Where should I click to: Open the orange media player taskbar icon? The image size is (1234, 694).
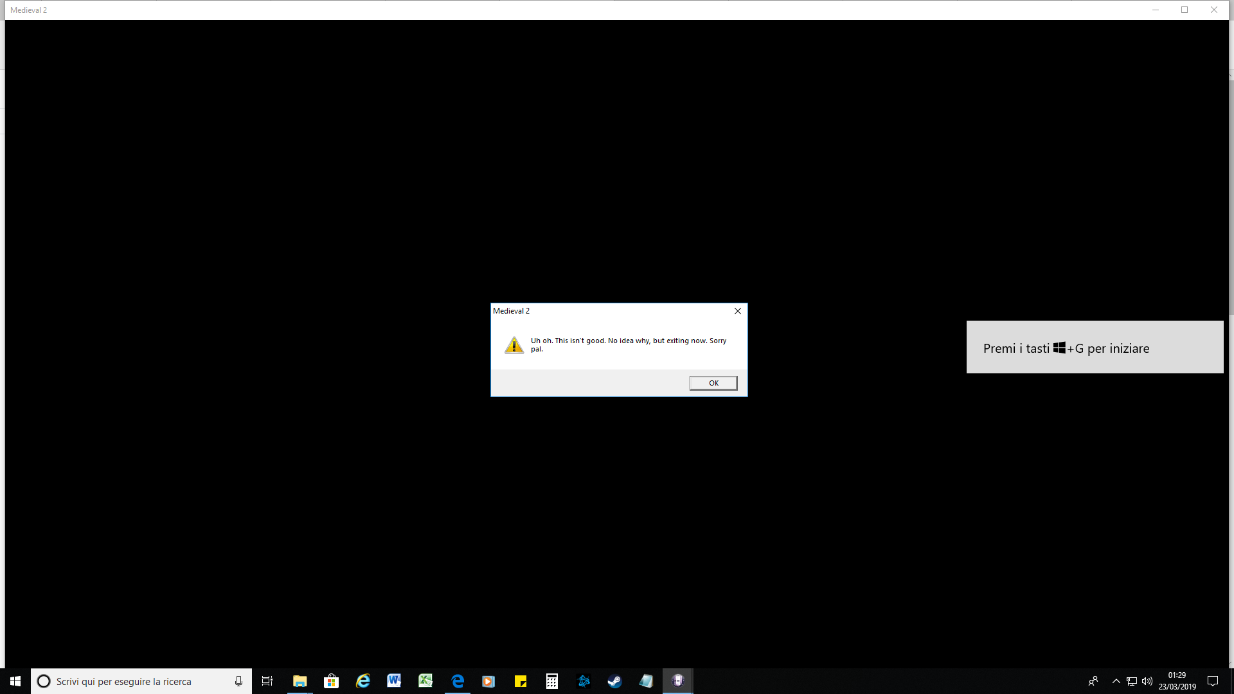coord(488,681)
